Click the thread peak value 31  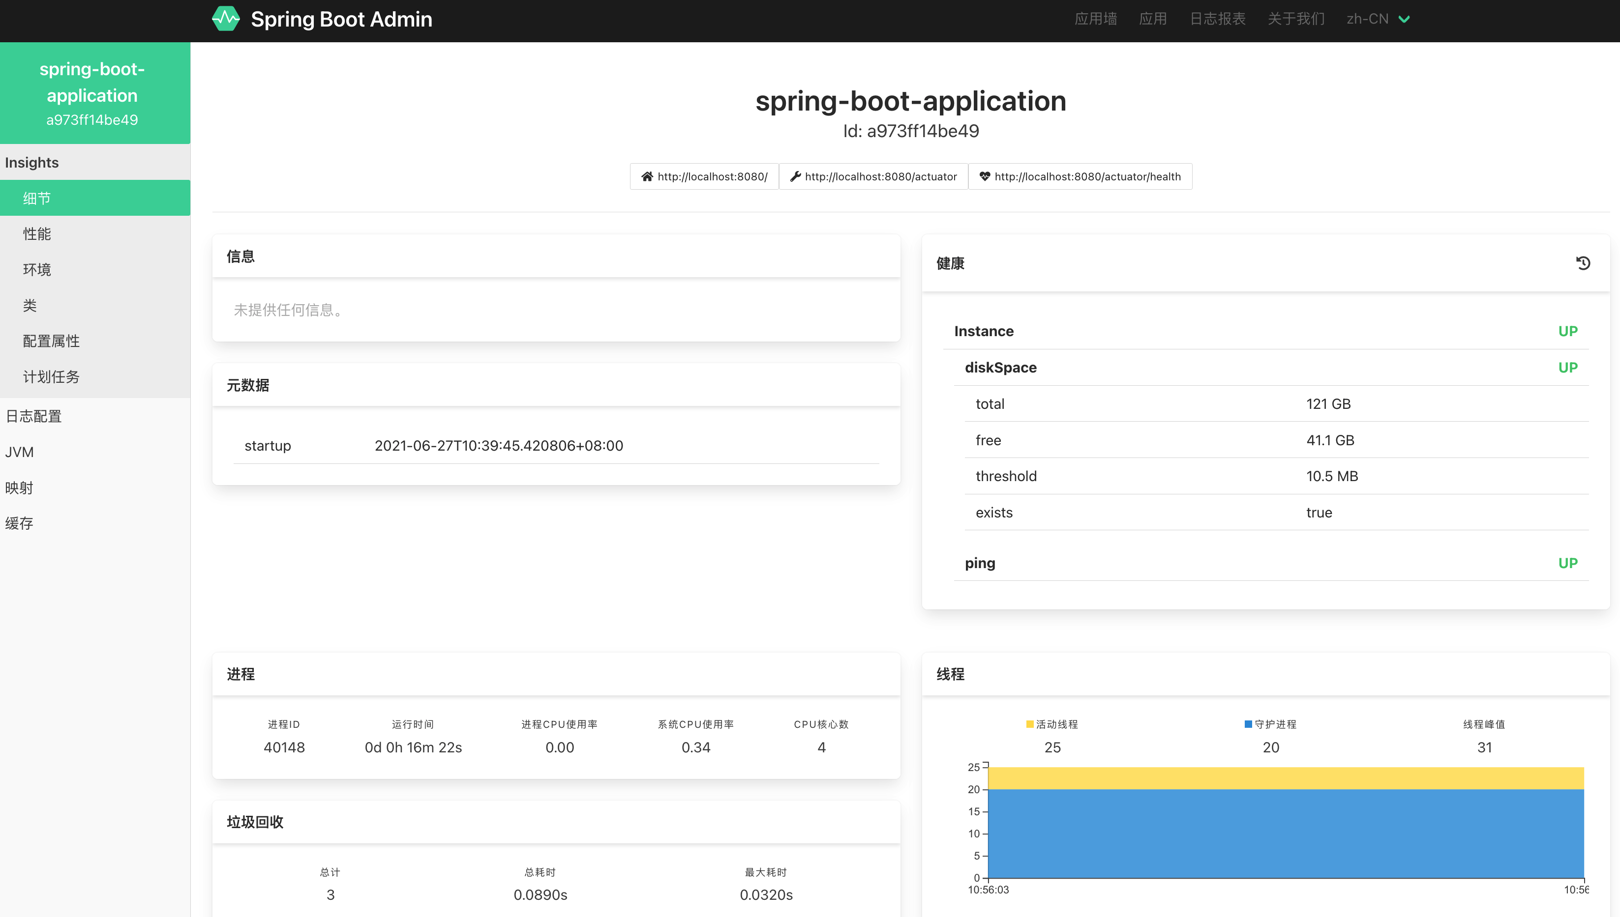(1485, 747)
